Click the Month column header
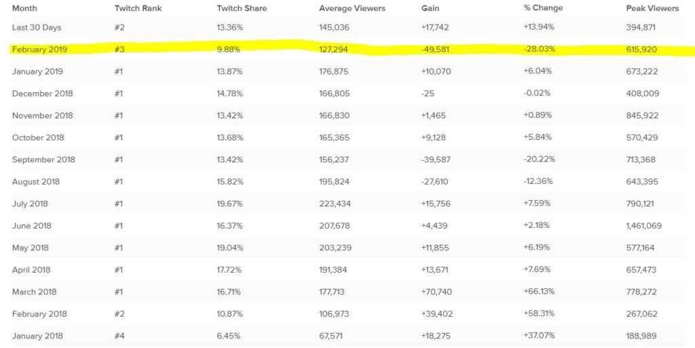Image resolution: width=695 pixels, height=348 pixels. [24, 9]
